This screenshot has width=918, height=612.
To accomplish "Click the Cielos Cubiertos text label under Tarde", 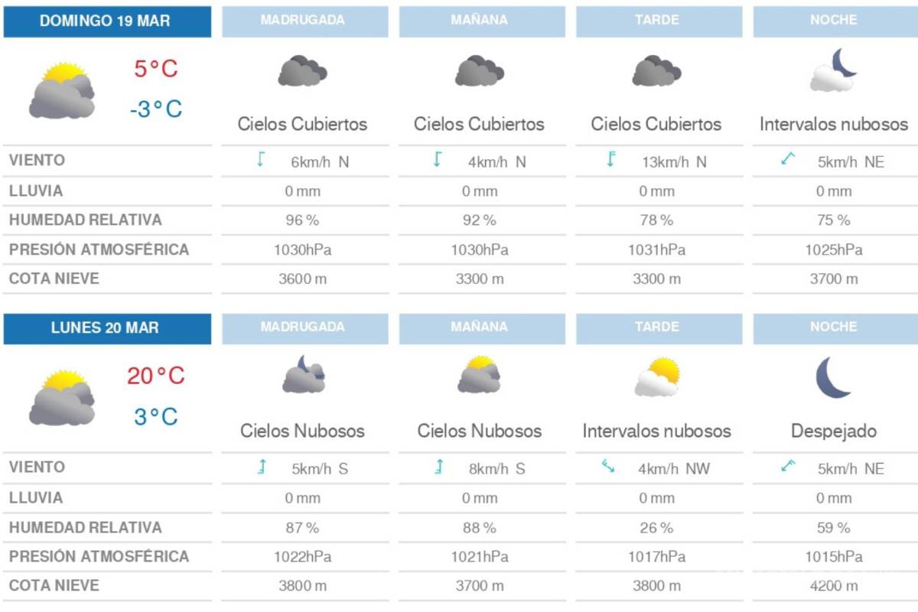I will (x=658, y=124).
